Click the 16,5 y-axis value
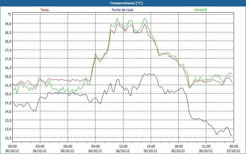246x154 pixels. (9, 68)
